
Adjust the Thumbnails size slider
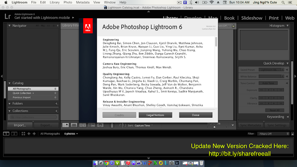(x=215, y=127)
